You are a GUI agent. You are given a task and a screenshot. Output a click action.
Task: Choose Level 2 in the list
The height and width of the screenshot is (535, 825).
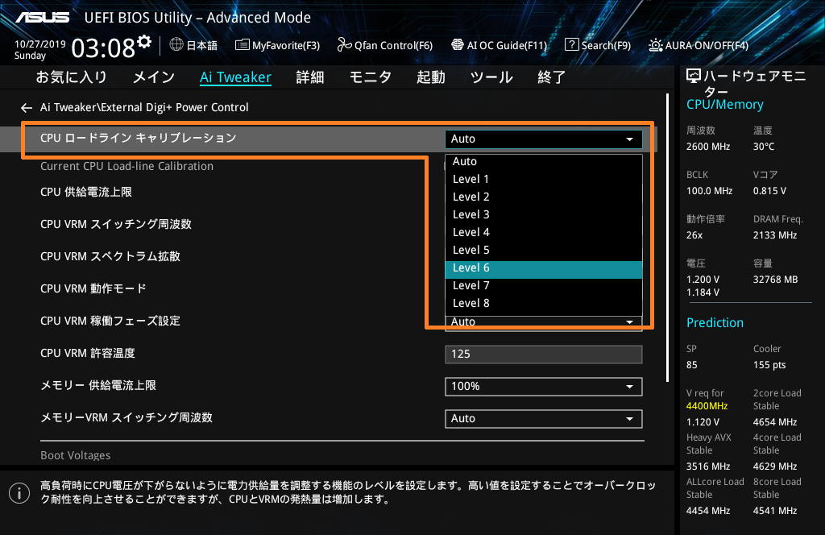coord(544,197)
